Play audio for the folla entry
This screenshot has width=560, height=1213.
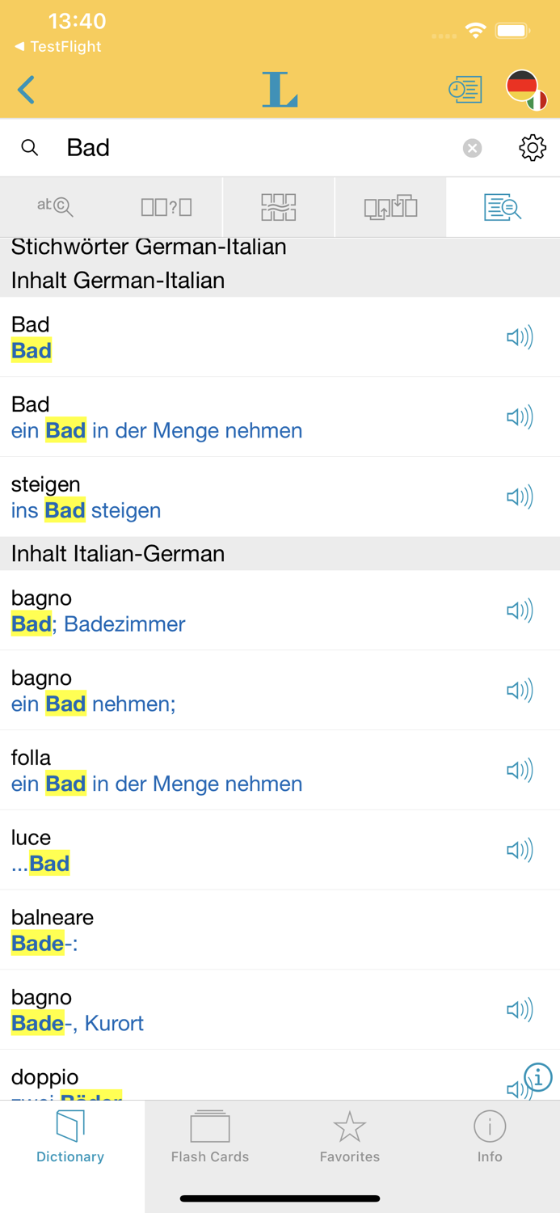pyautogui.click(x=520, y=770)
